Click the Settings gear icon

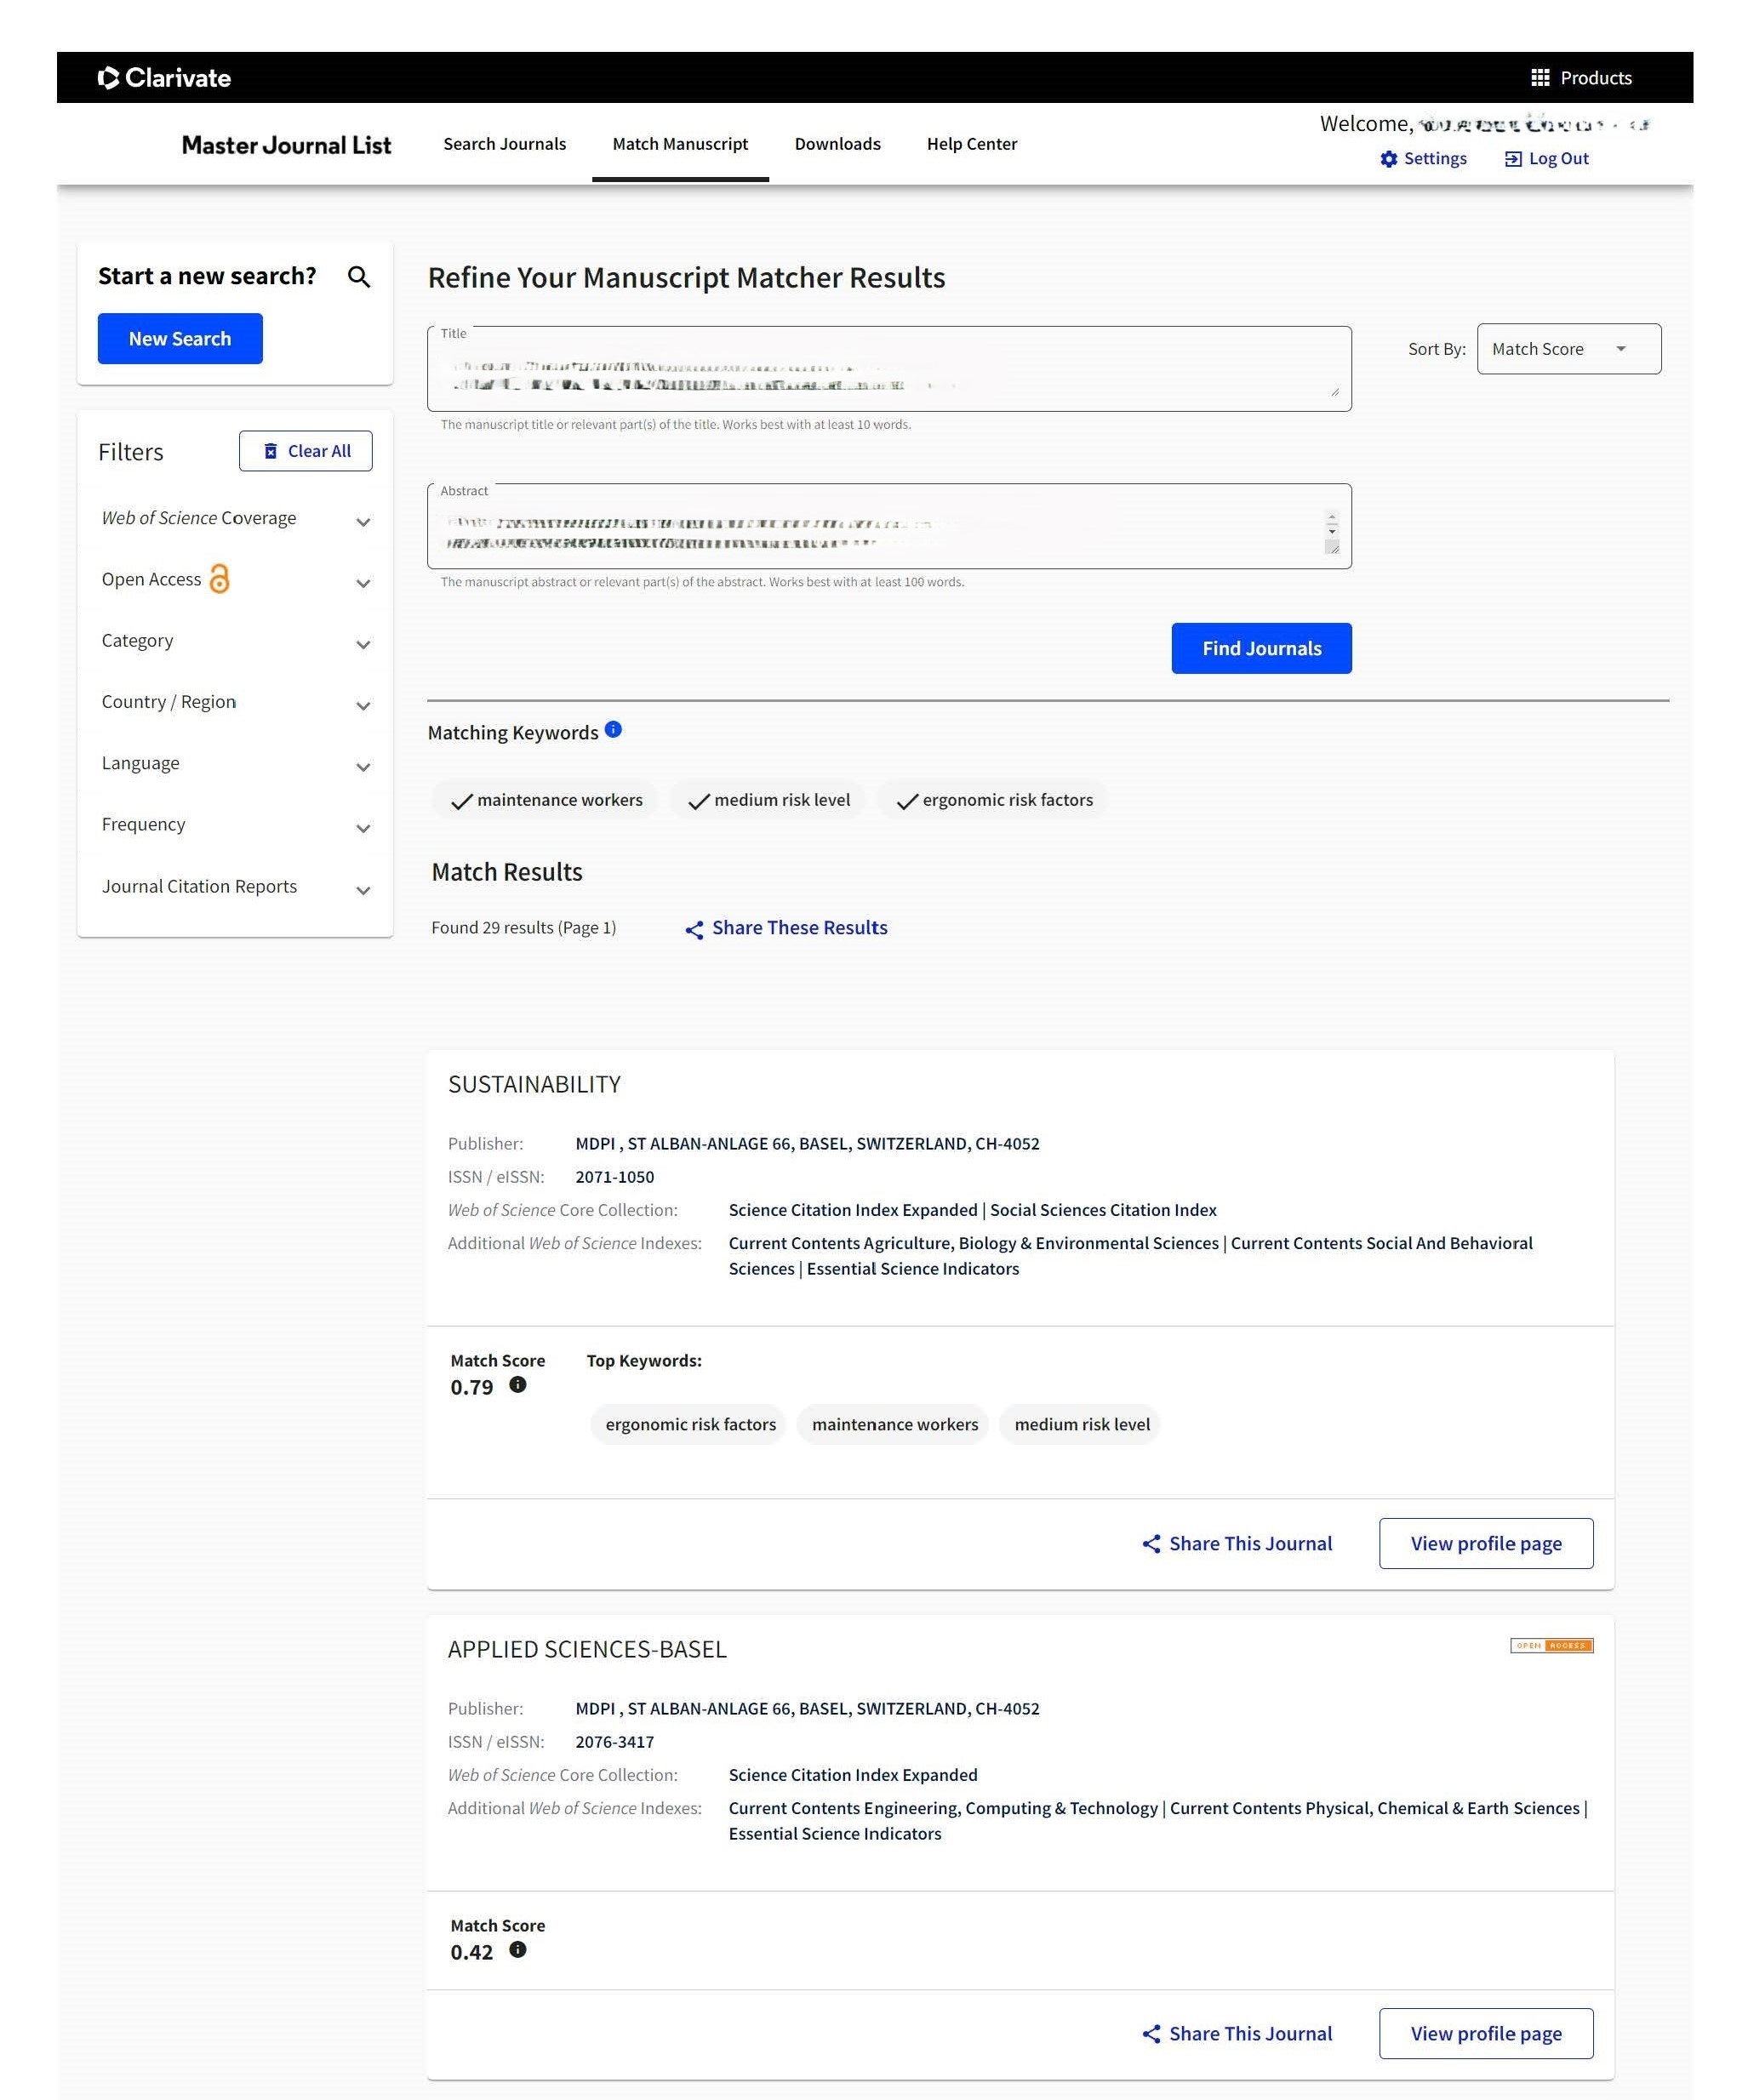tap(1388, 159)
